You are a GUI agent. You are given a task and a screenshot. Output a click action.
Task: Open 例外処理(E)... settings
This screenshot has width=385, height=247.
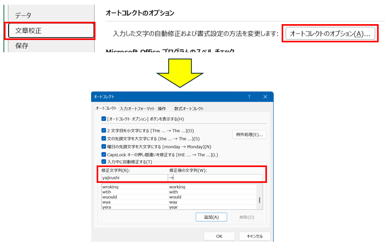point(249,135)
